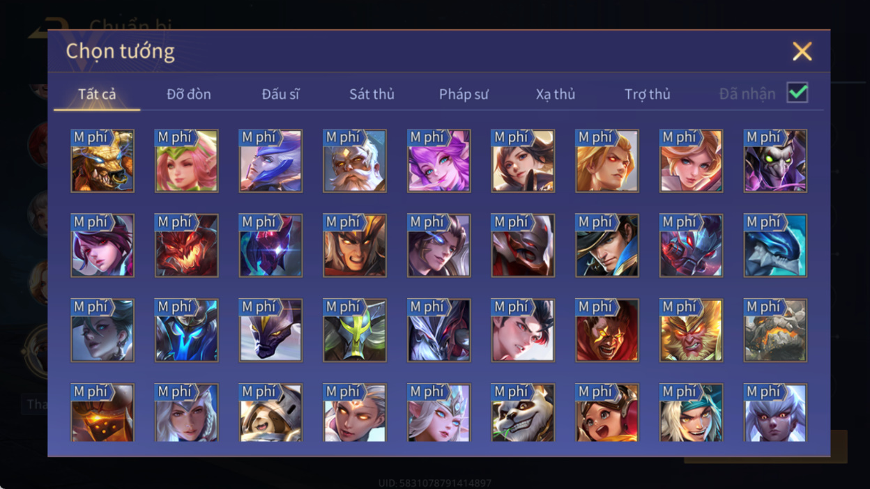Select the blue shark creature hero

coord(775,246)
